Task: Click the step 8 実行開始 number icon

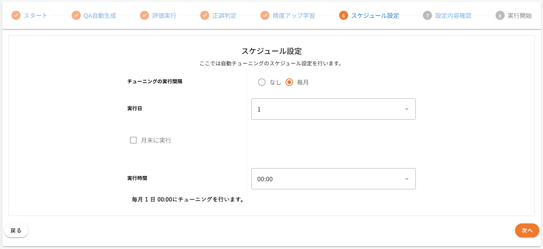Action: tap(500, 15)
